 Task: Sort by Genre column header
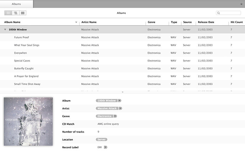tap(151, 22)
